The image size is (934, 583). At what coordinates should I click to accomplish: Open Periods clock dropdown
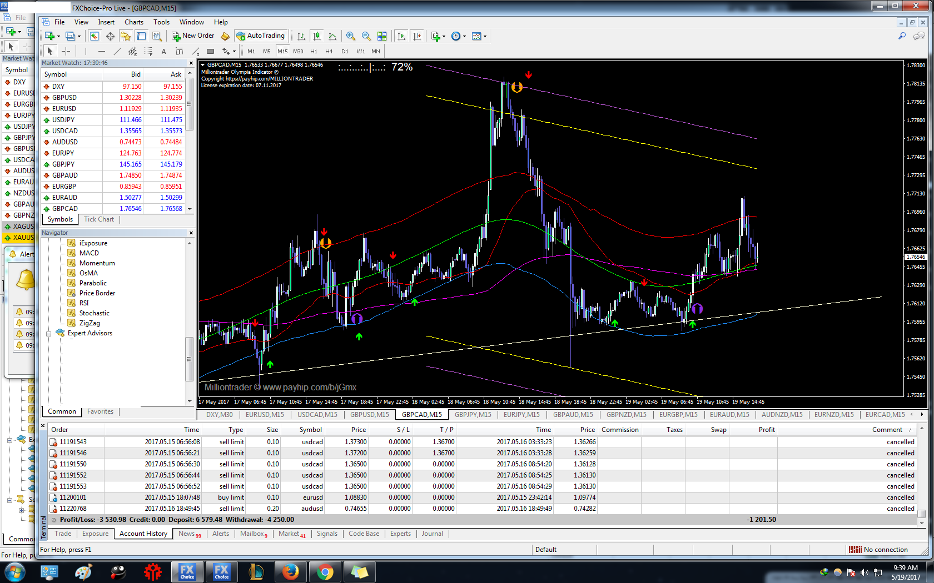click(x=459, y=36)
